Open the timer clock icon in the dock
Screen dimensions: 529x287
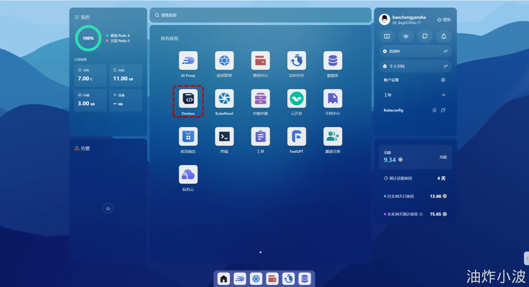[288, 279]
